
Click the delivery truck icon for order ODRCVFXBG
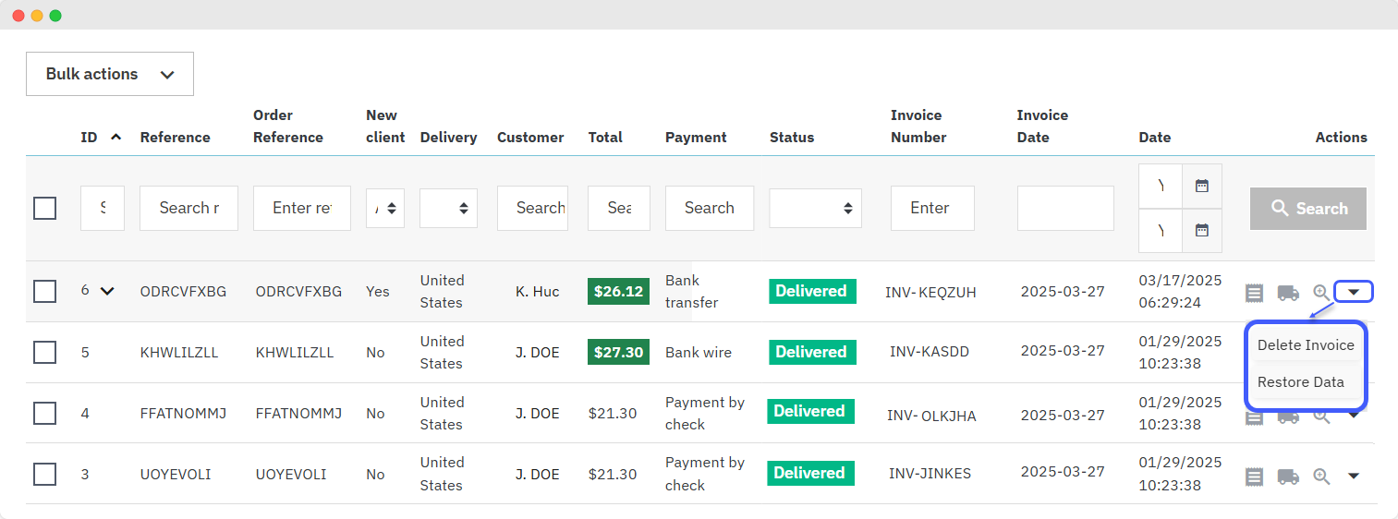point(1288,293)
